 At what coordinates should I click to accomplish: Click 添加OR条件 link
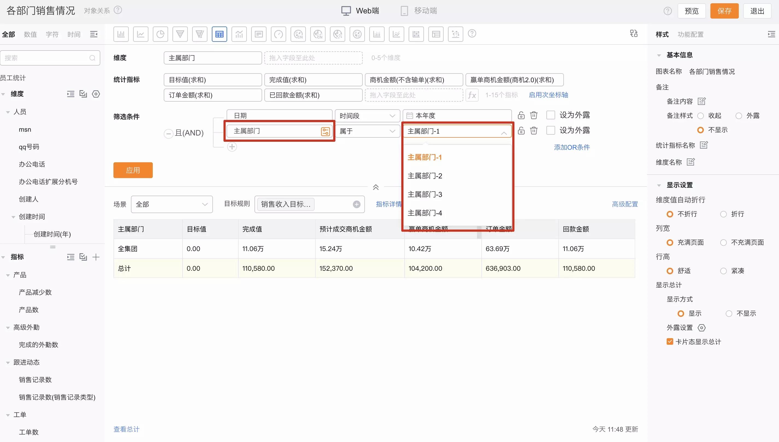click(572, 147)
